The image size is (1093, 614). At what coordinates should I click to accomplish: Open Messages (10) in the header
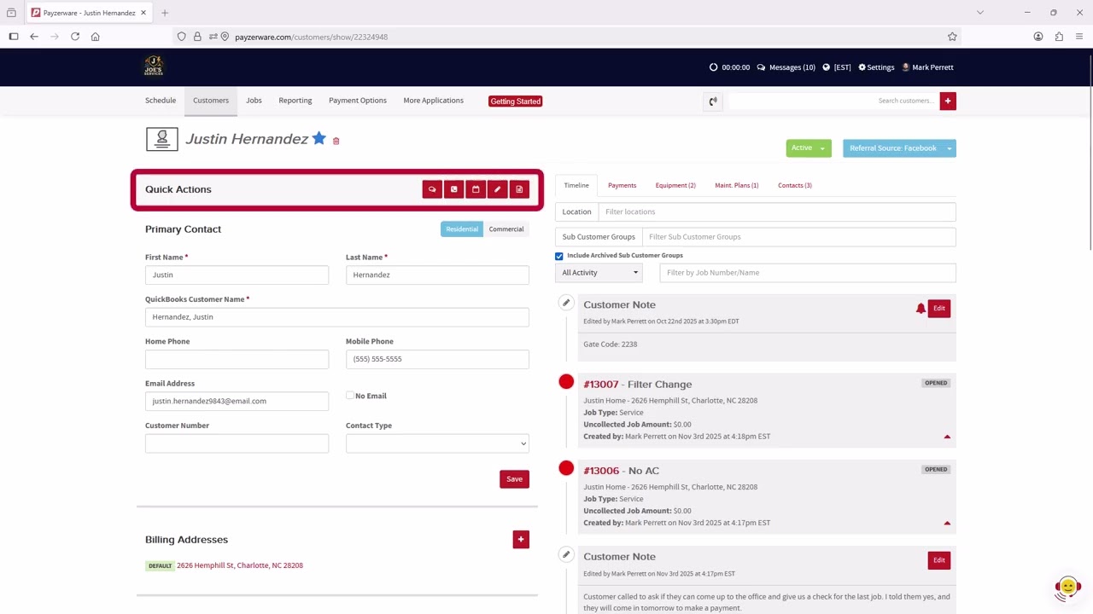click(x=786, y=67)
